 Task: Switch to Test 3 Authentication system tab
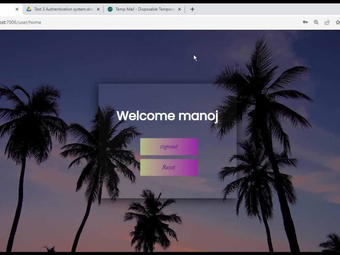(64, 9)
